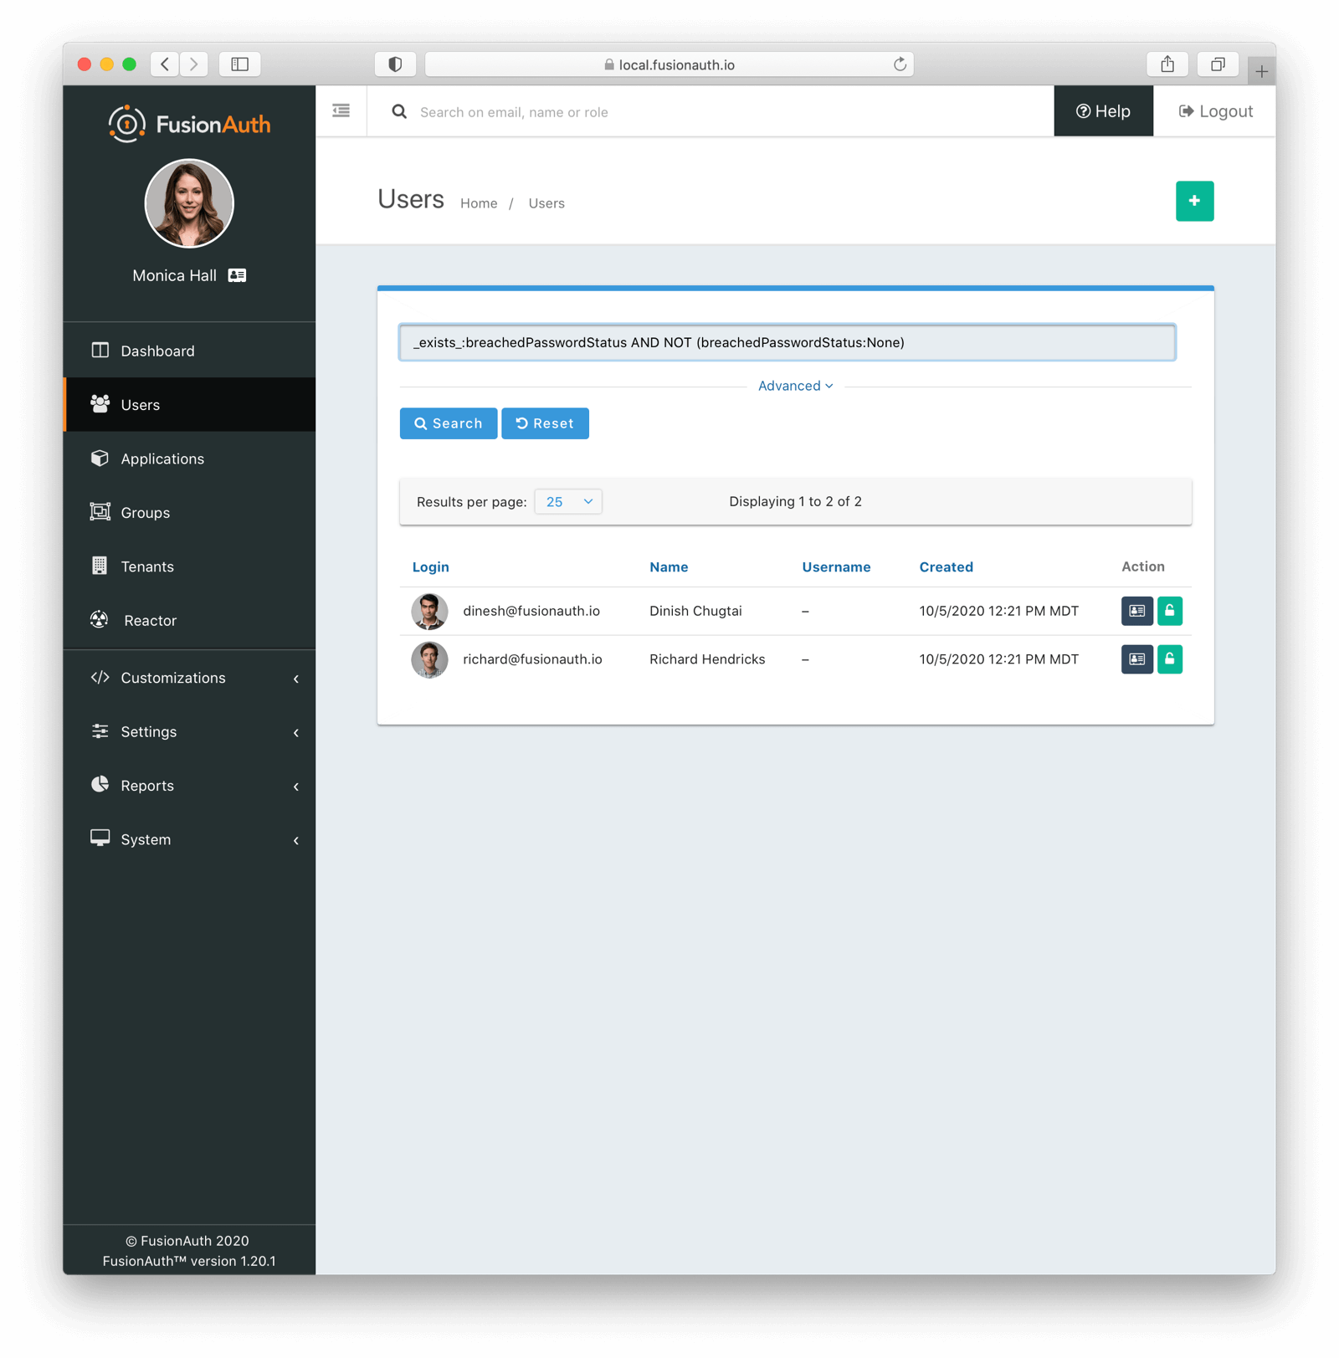The width and height of the screenshot is (1339, 1358).
Task: Sort the table by Name column
Action: pyautogui.click(x=669, y=567)
